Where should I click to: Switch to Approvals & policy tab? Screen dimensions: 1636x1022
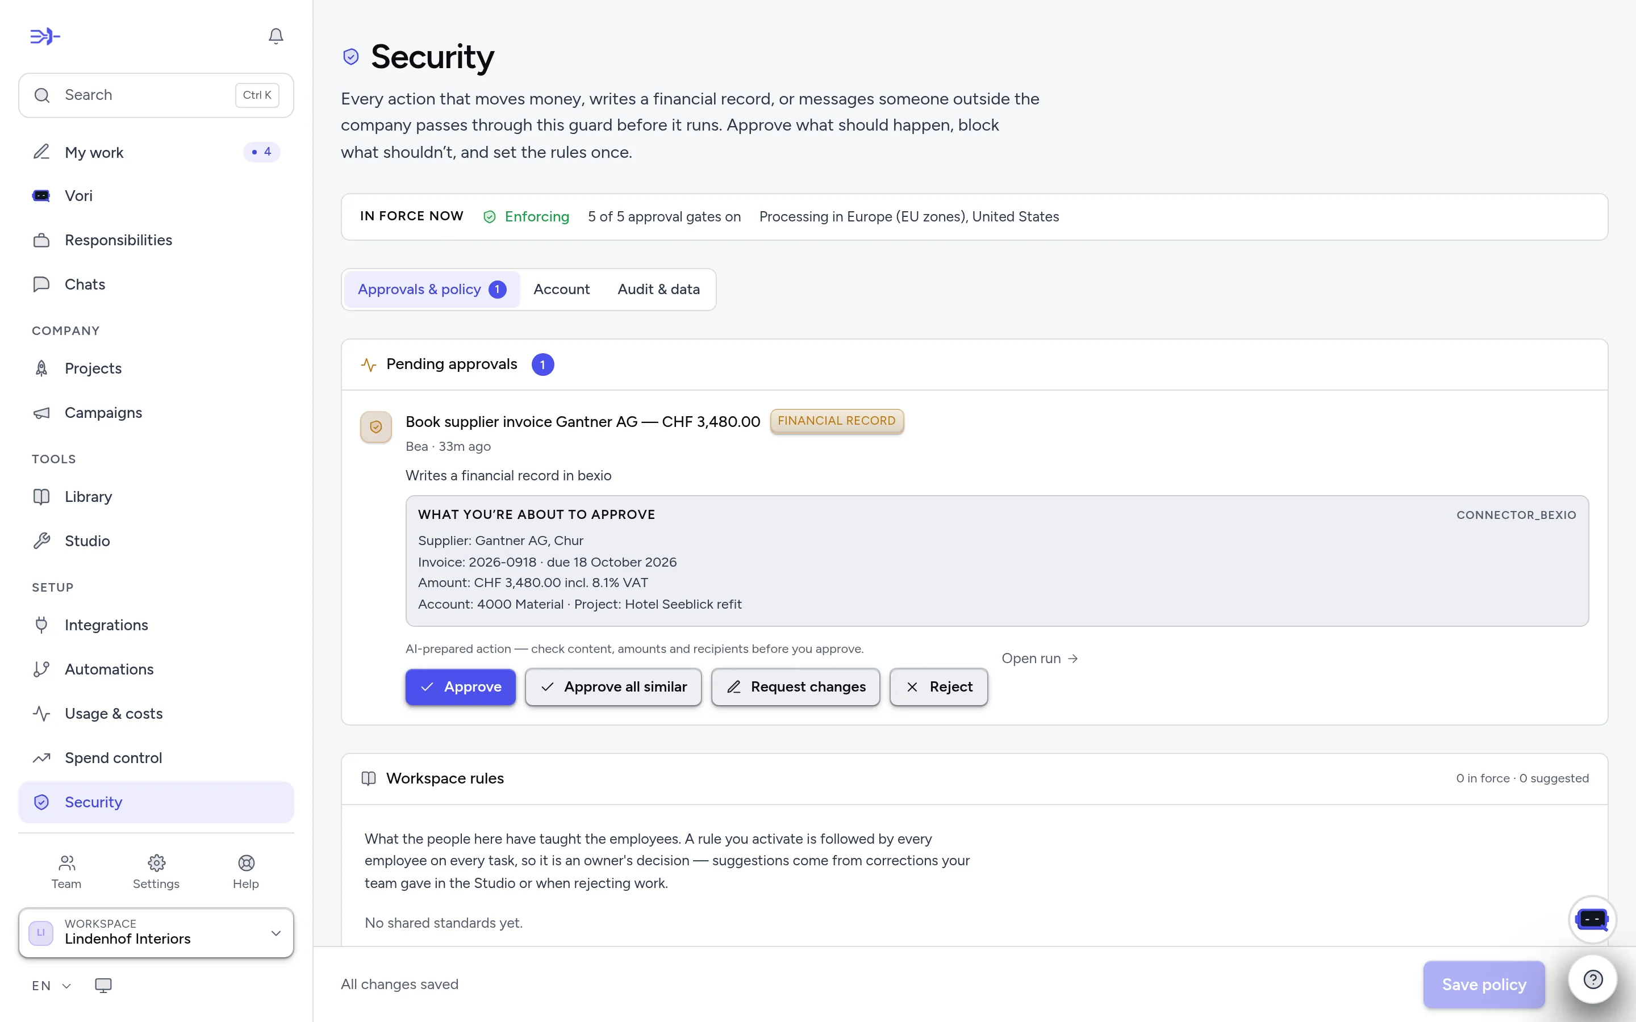[x=432, y=290]
